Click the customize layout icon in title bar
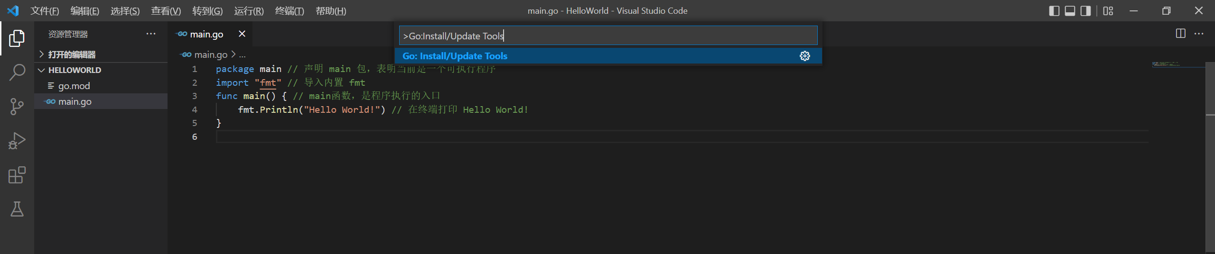Screen dimensions: 1215x254 tap(1108, 11)
